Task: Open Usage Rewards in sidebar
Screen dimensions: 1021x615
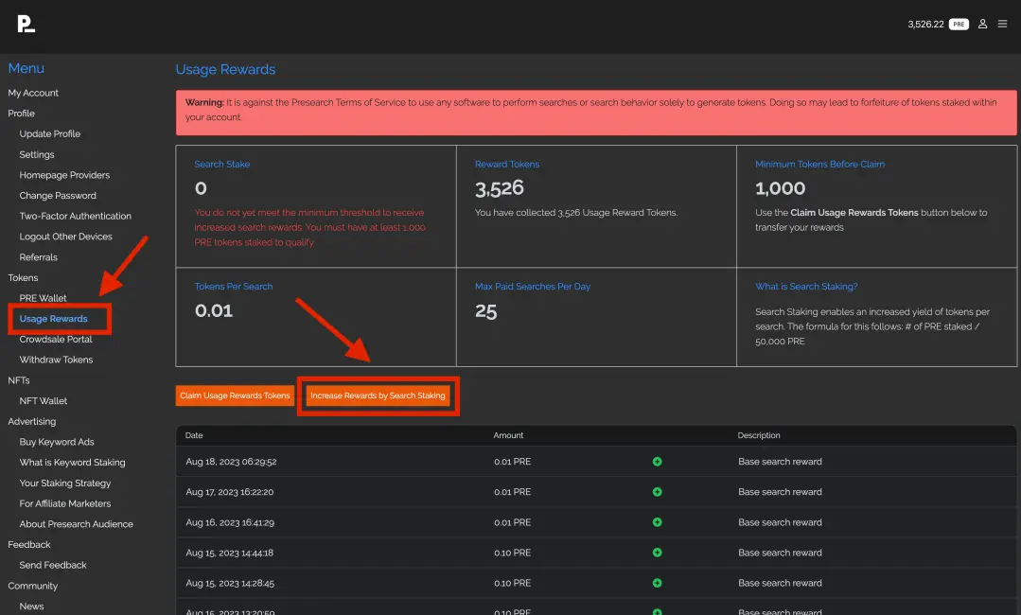Action: click(53, 319)
